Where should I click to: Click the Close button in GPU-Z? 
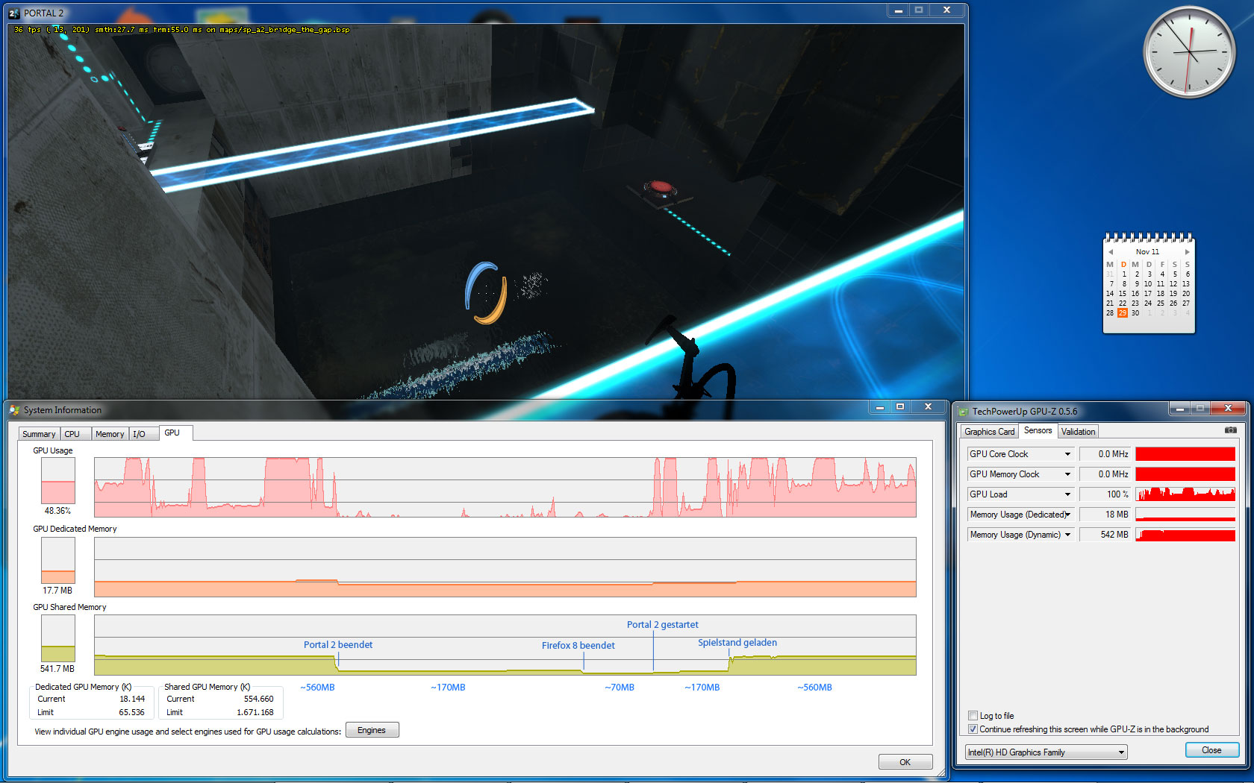click(x=1211, y=750)
